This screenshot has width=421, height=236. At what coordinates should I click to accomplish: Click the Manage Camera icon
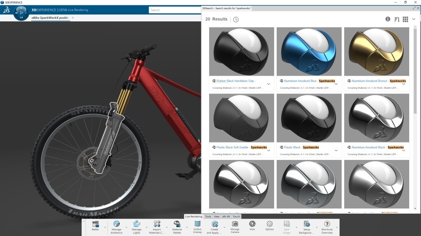click(x=235, y=224)
